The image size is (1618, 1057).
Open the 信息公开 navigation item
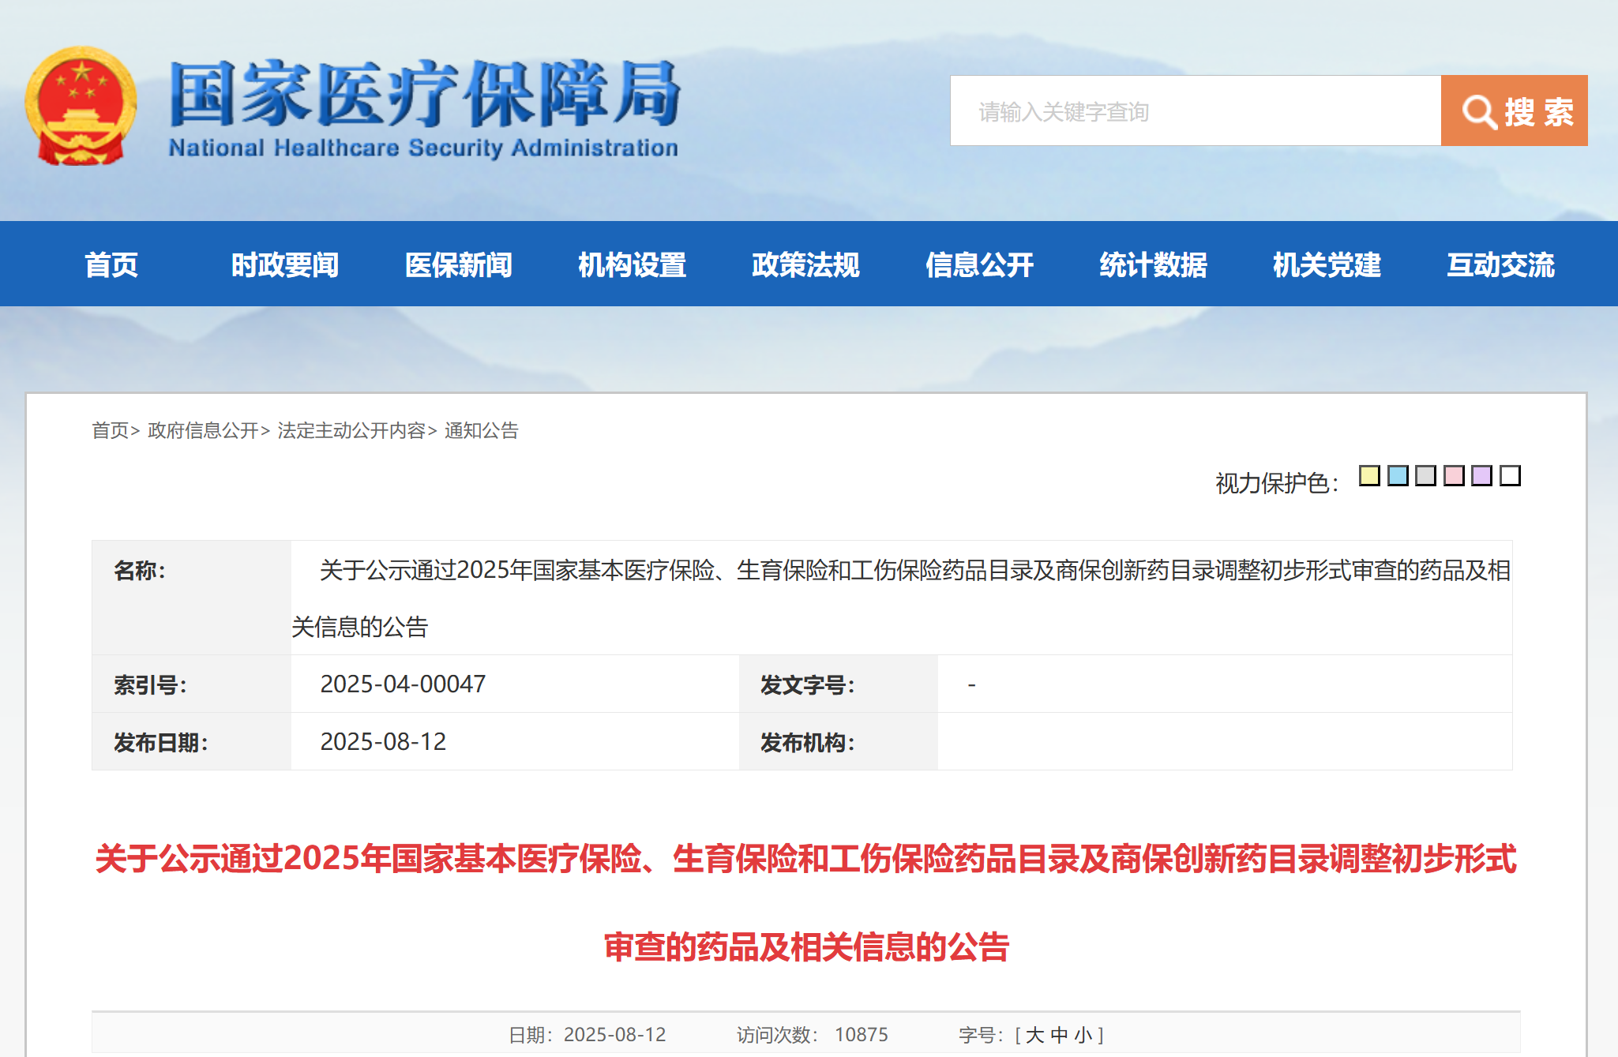click(979, 264)
